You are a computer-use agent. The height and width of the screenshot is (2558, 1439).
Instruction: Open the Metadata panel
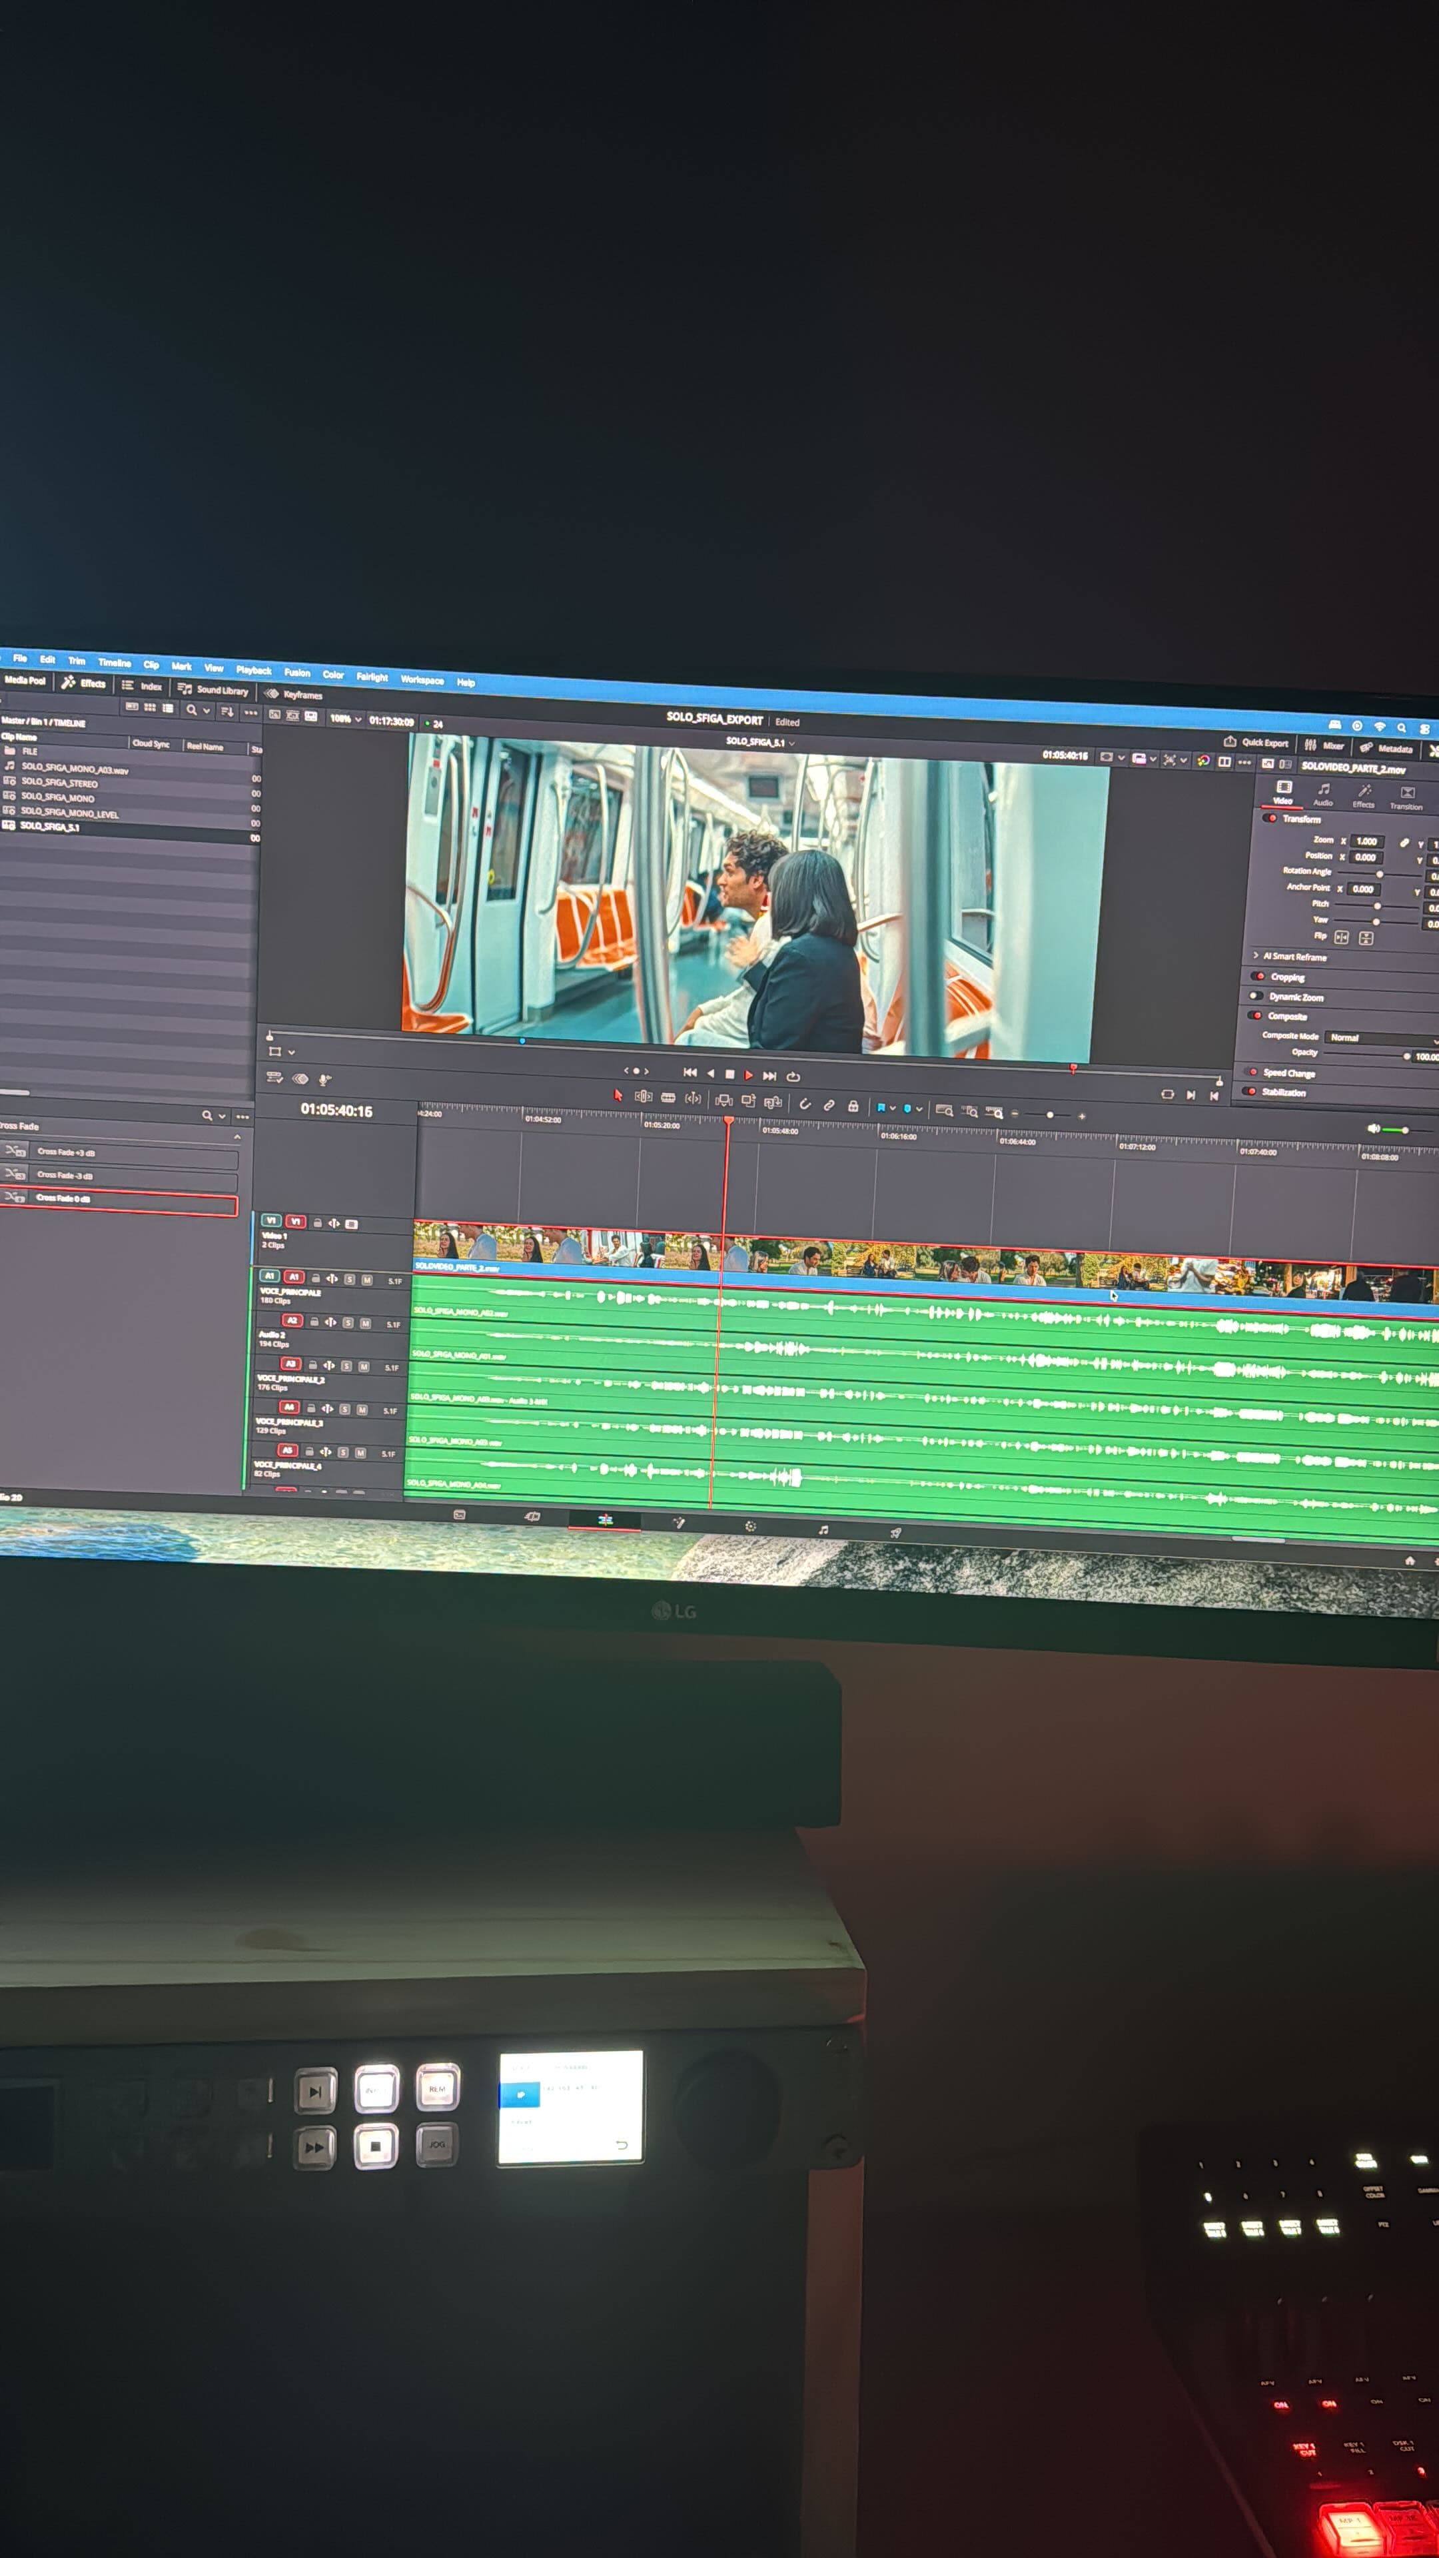pos(1386,747)
